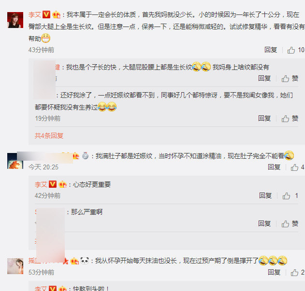Reply to the 19分钟前 comment
This screenshot has height=291, width=305.
pos(264,118)
